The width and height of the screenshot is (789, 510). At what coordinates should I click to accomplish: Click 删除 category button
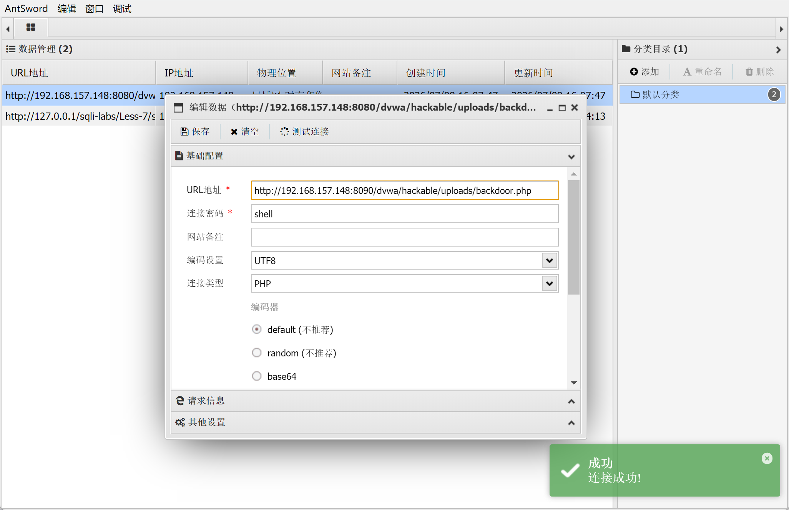point(759,72)
